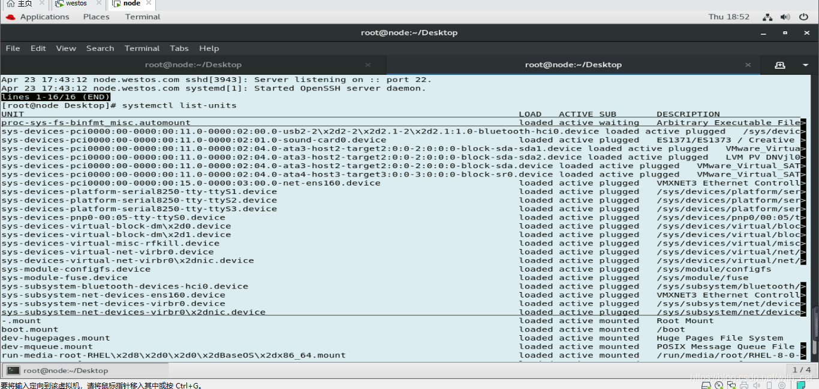Open the new terminal tab icon
The image size is (819, 389).
[x=779, y=65]
